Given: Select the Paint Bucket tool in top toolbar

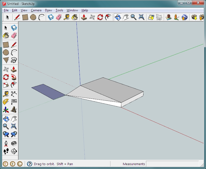Looking at the screenshot, I should 75,17.
